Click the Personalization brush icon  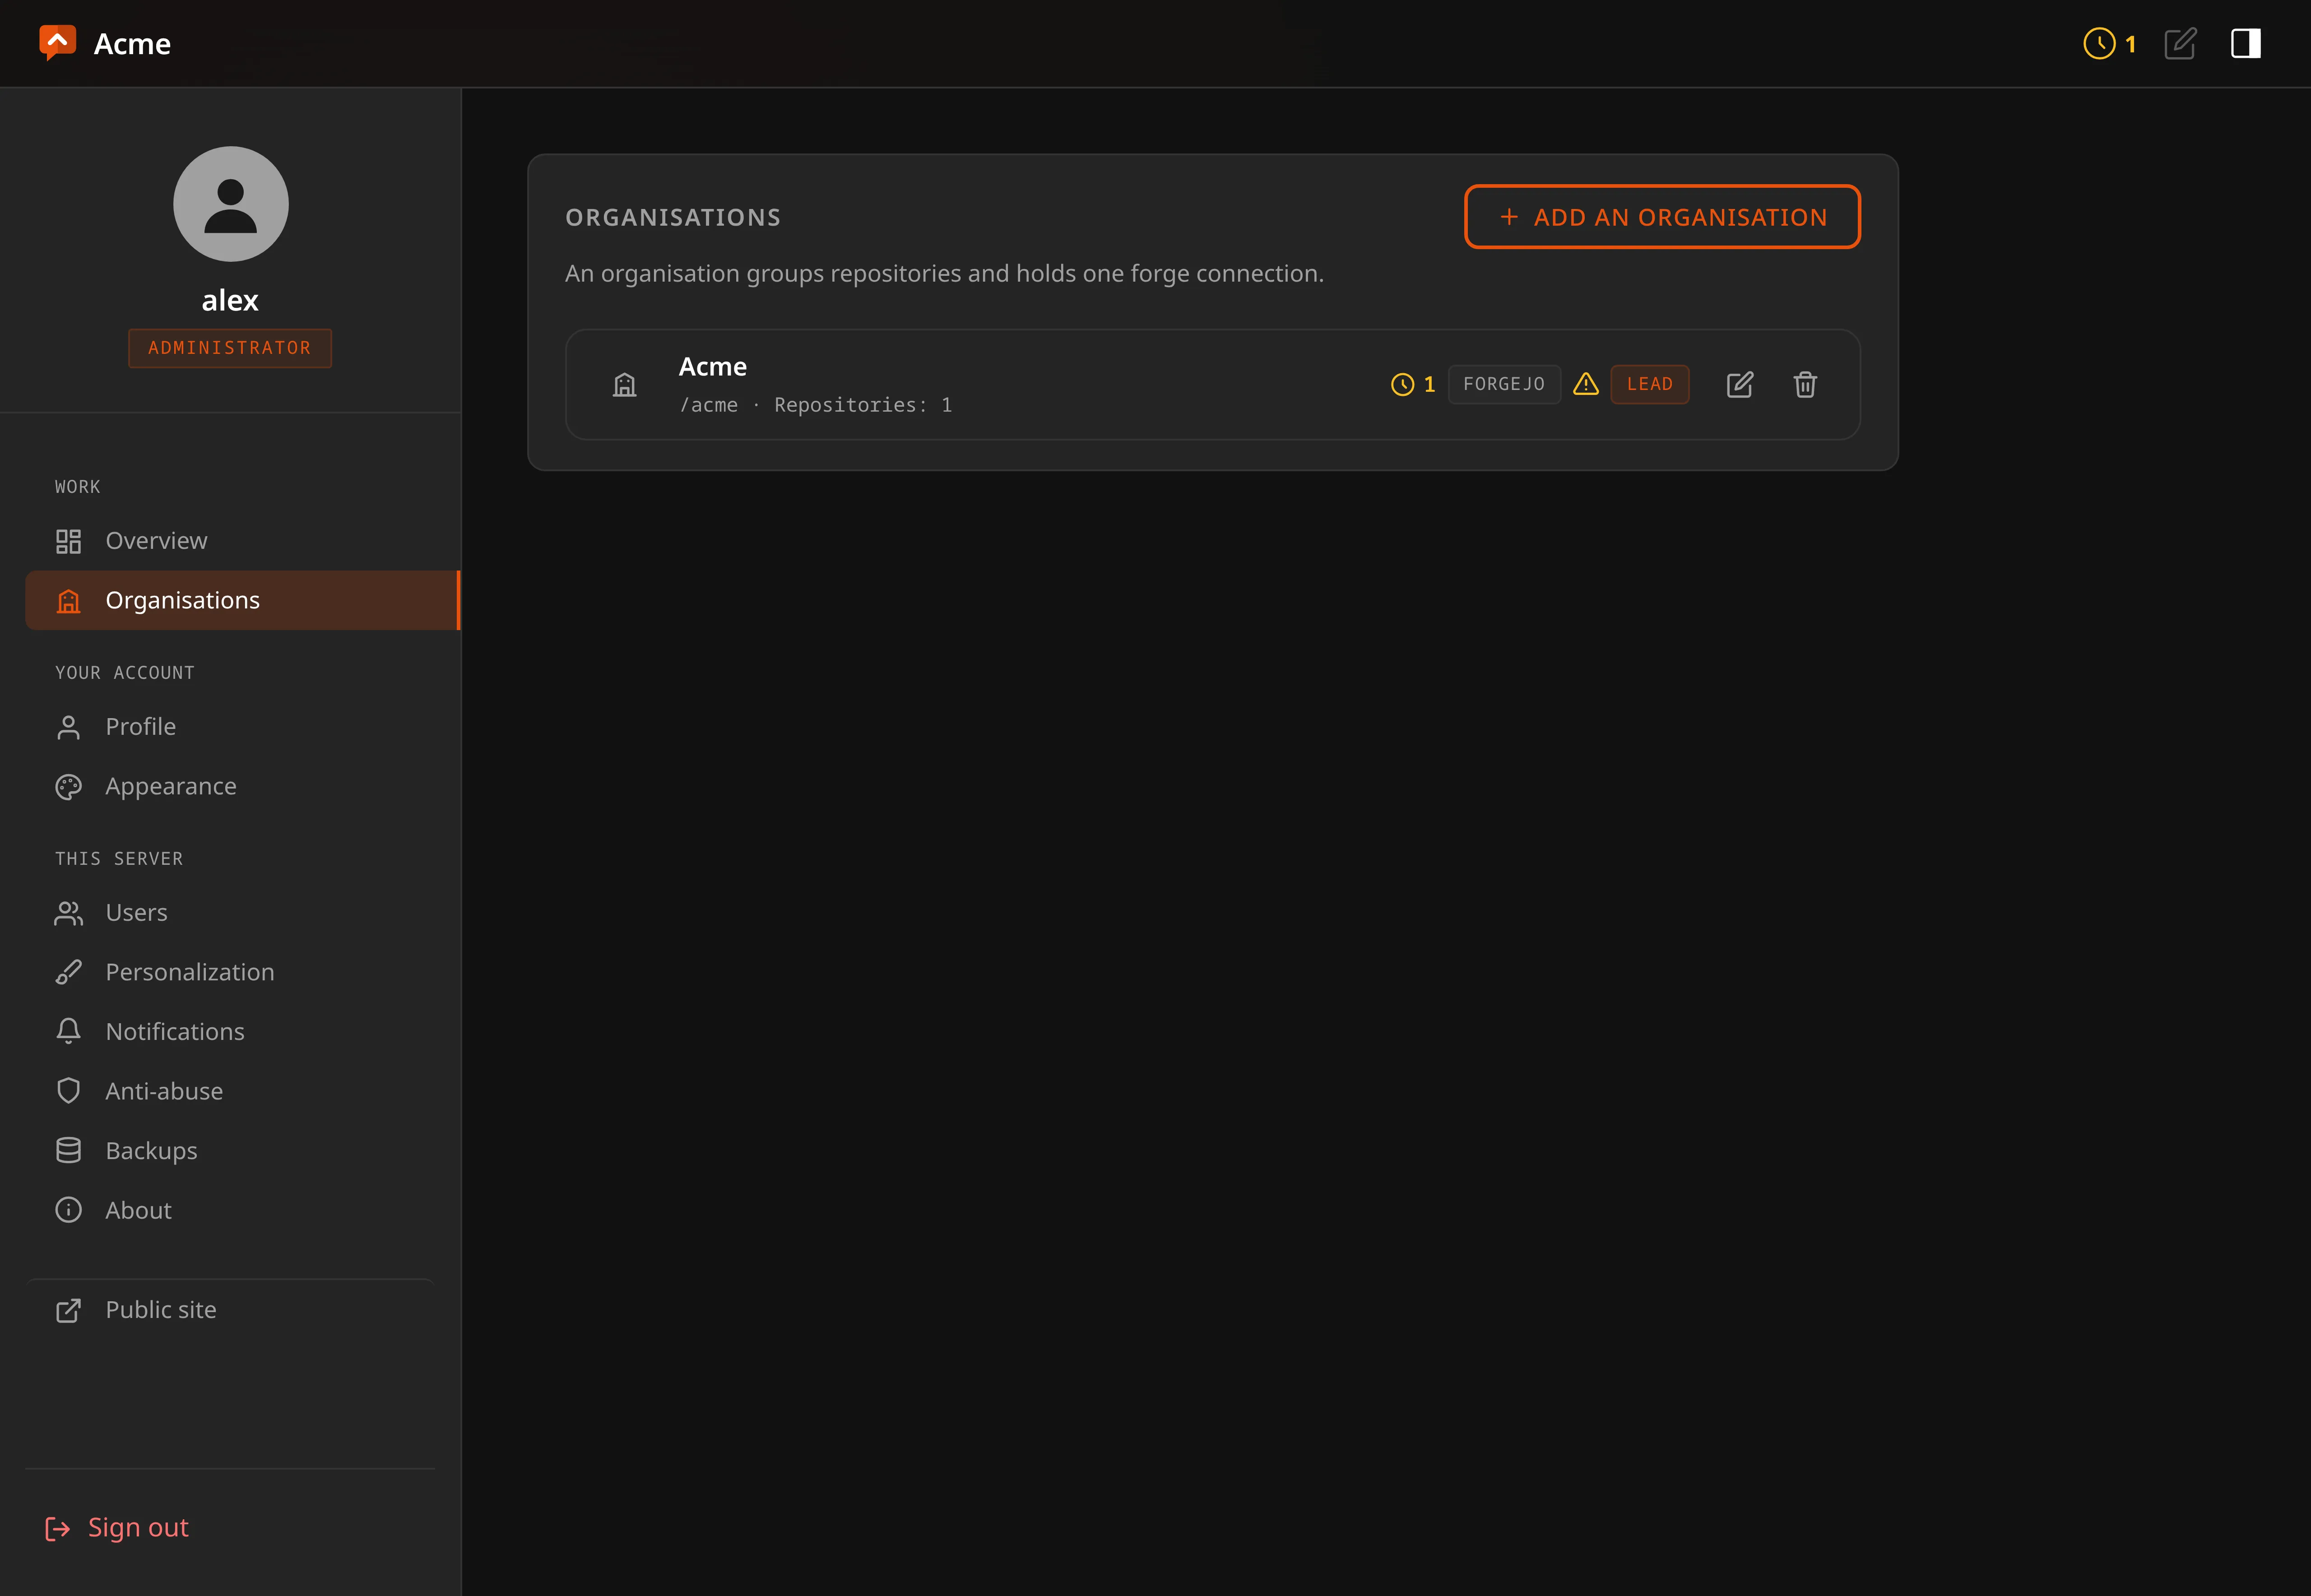click(68, 972)
